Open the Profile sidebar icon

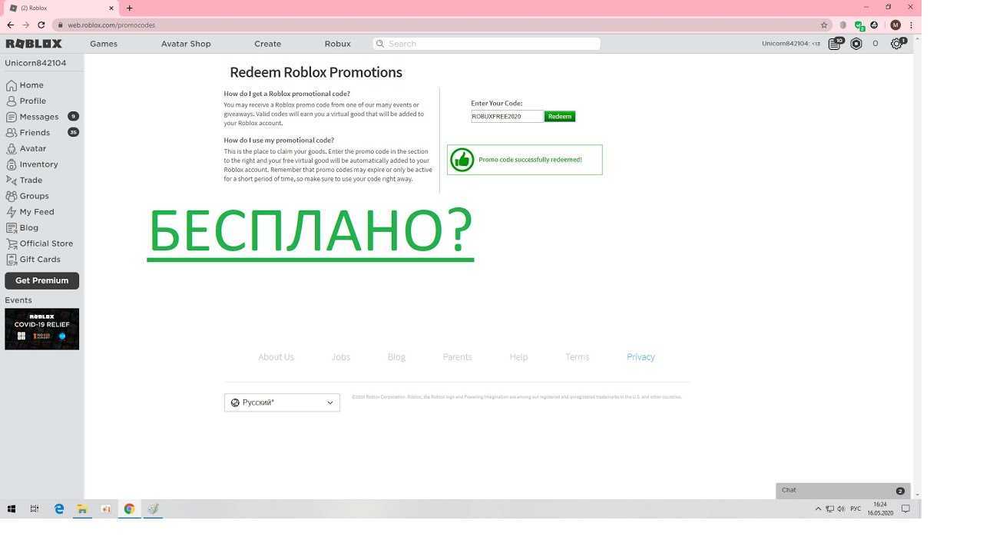click(11, 101)
